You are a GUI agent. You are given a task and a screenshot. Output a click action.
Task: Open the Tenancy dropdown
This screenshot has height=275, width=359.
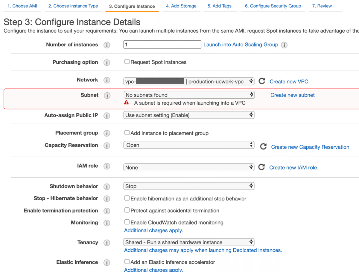pos(189,242)
